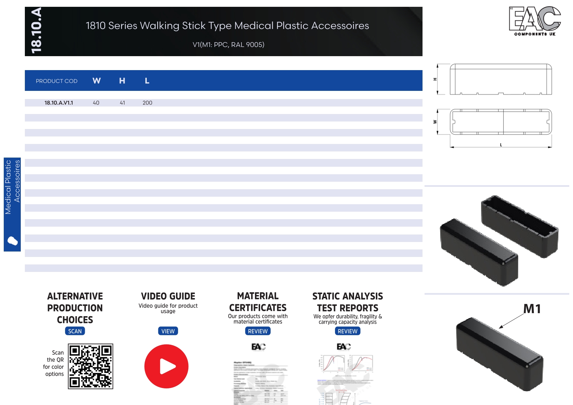Viewport: 573px width, 405px height.
Task: Click the 'Video guide for product usage' text
Action: (168, 308)
